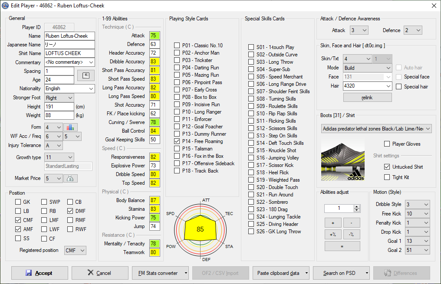Click the relink button
Image resolution: width=441 pixels, height=284 pixels.
tap(367, 98)
